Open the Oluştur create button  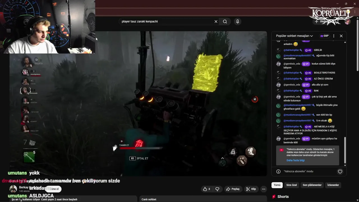click(321, 22)
